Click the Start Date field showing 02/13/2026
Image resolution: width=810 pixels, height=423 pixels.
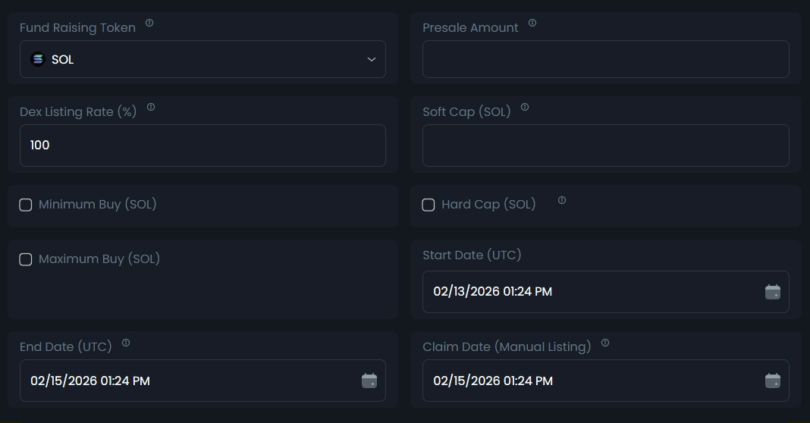coord(592,292)
